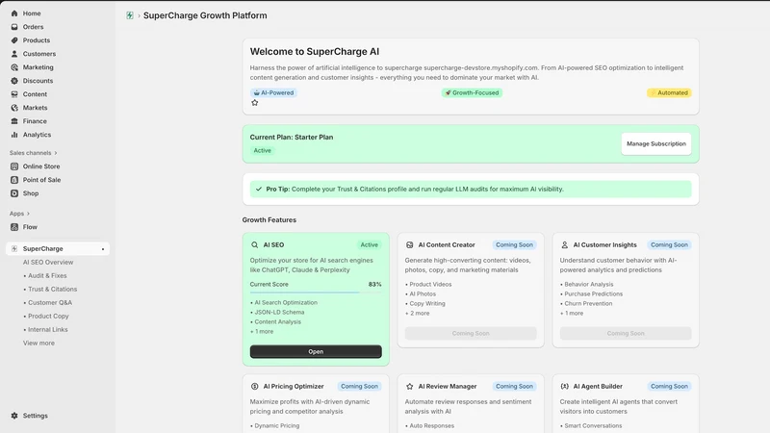This screenshot has height=433, width=770.
Task: Select Internal Links submenu item
Action: [47, 329]
